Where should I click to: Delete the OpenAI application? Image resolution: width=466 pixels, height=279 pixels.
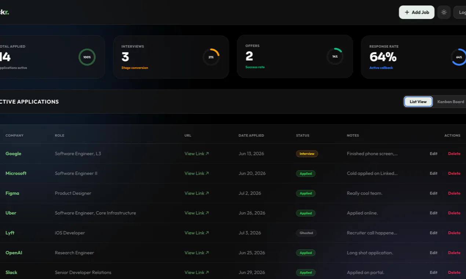tap(454, 253)
